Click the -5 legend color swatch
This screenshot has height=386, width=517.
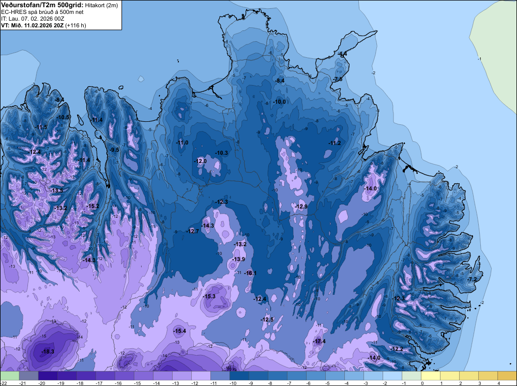334,376
